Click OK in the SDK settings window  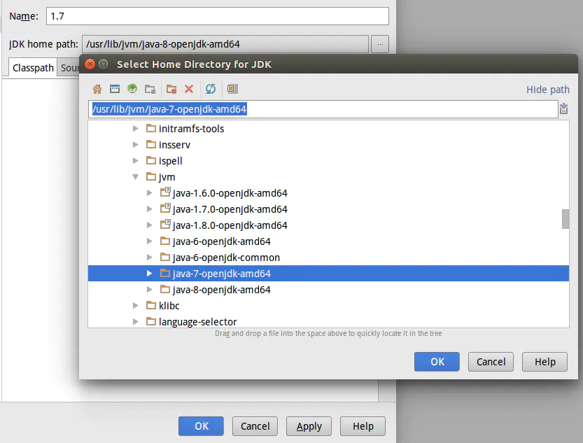(201, 426)
